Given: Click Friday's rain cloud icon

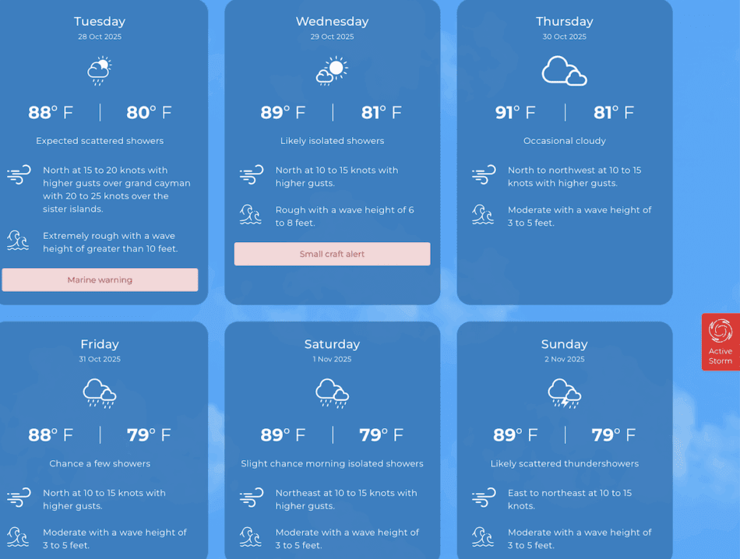Looking at the screenshot, I should coord(100,393).
